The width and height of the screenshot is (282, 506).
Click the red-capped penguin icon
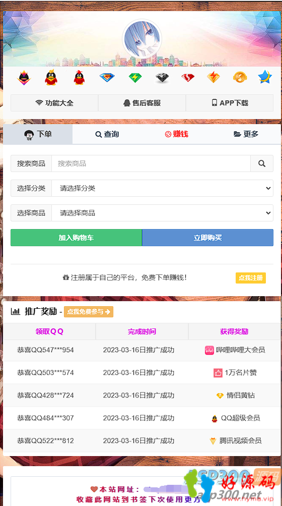[x=79, y=78]
